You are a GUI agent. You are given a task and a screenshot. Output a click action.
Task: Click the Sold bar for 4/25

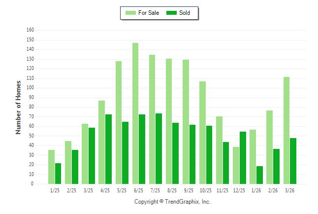tap(108, 149)
